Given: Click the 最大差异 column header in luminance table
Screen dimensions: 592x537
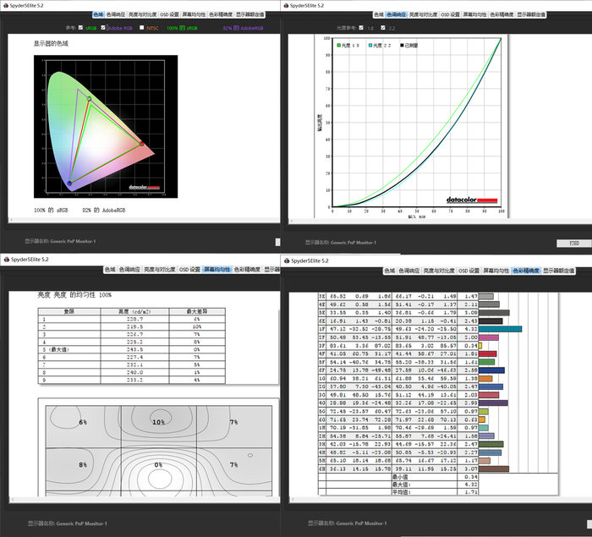Looking at the screenshot, I should click(197, 311).
